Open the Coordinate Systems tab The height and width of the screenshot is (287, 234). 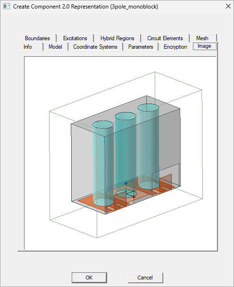(95, 47)
